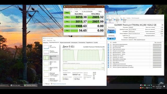The image size is (167, 94).
Task: Click the status icon of attribute 09
Action: click(x=109, y=57)
